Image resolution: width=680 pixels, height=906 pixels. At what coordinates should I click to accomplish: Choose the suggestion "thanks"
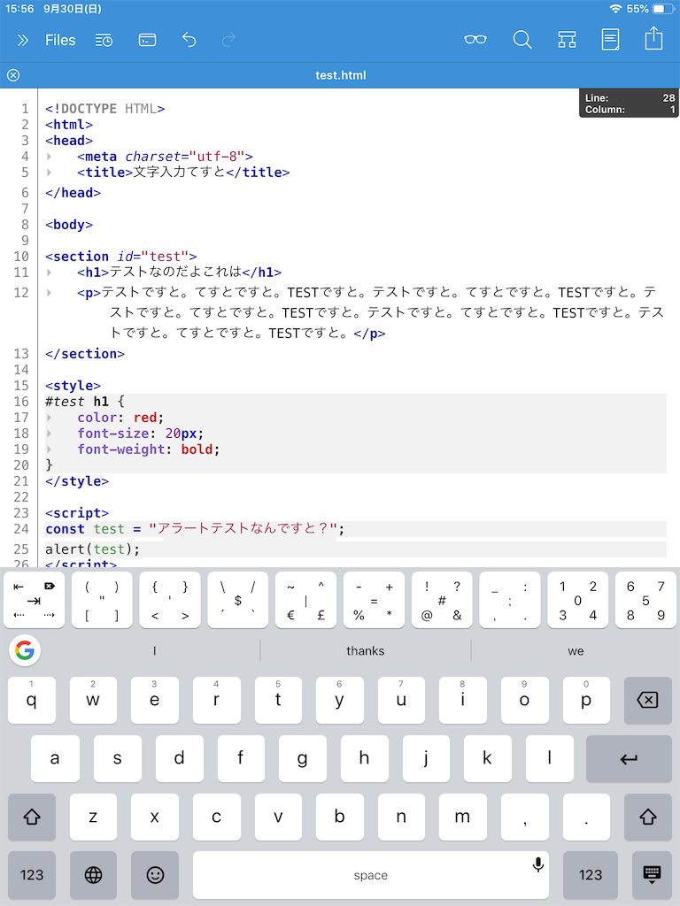(x=366, y=650)
